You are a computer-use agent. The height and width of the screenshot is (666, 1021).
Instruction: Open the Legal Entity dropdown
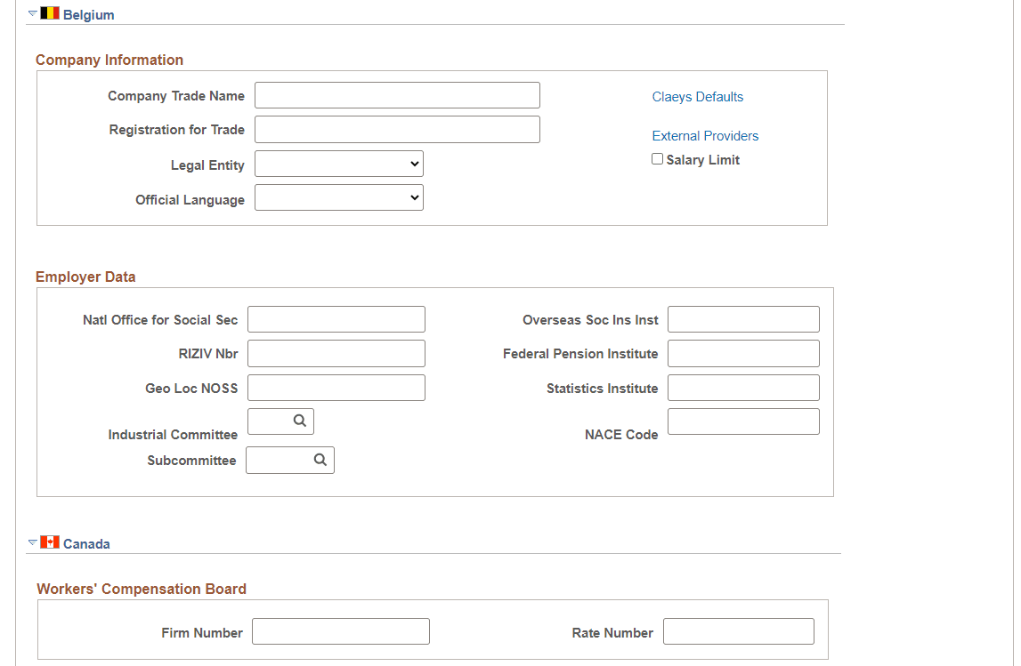pyautogui.click(x=338, y=164)
